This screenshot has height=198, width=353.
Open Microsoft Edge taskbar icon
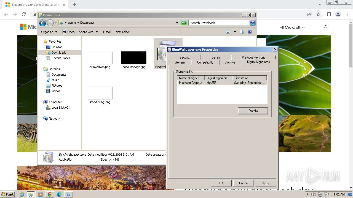click(x=59, y=194)
